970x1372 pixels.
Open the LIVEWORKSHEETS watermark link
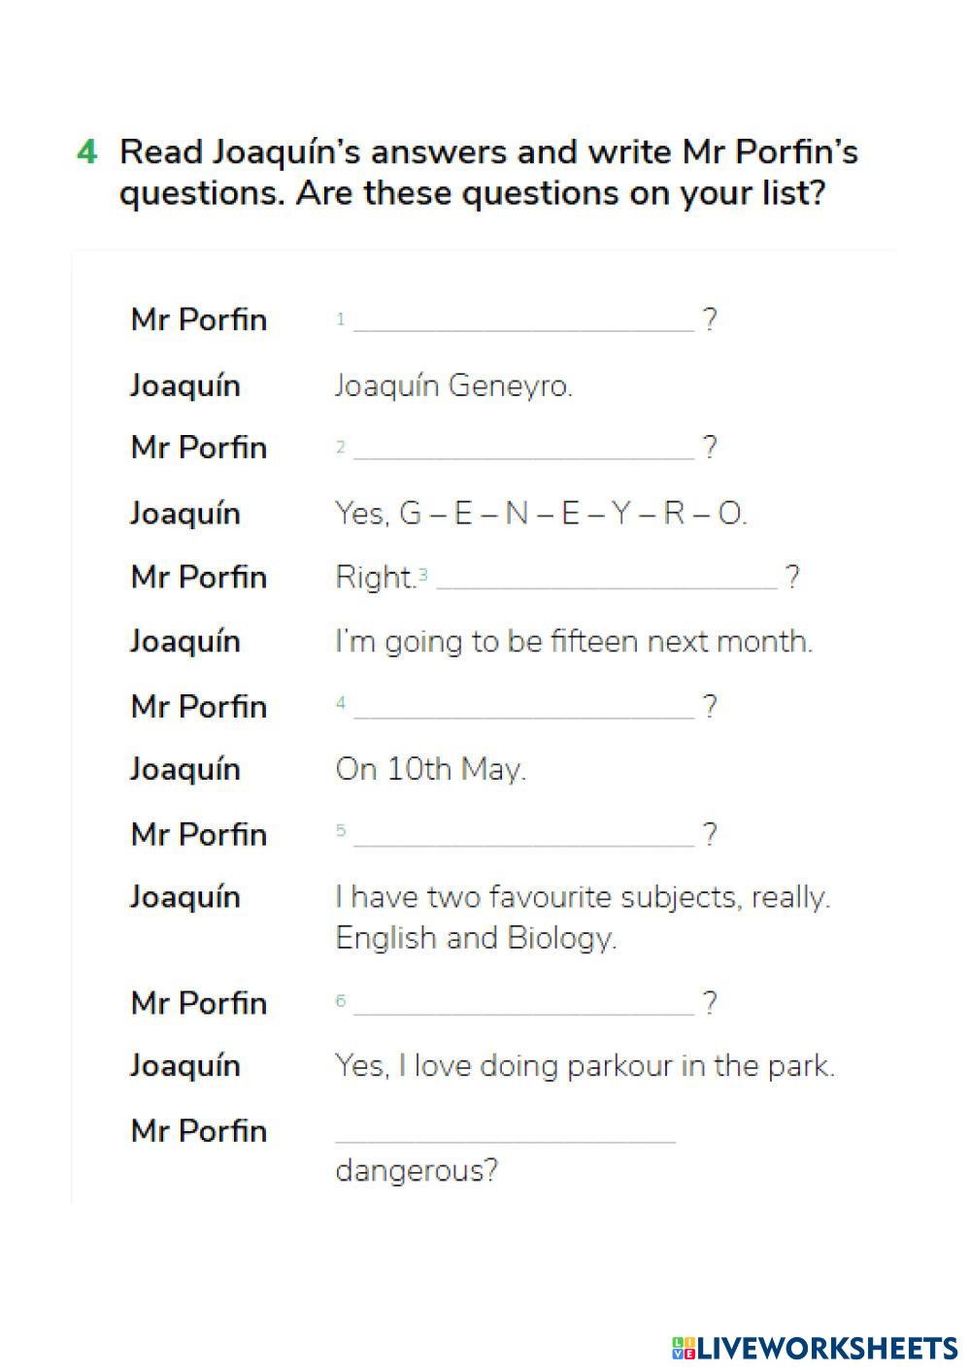(x=827, y=1348)
